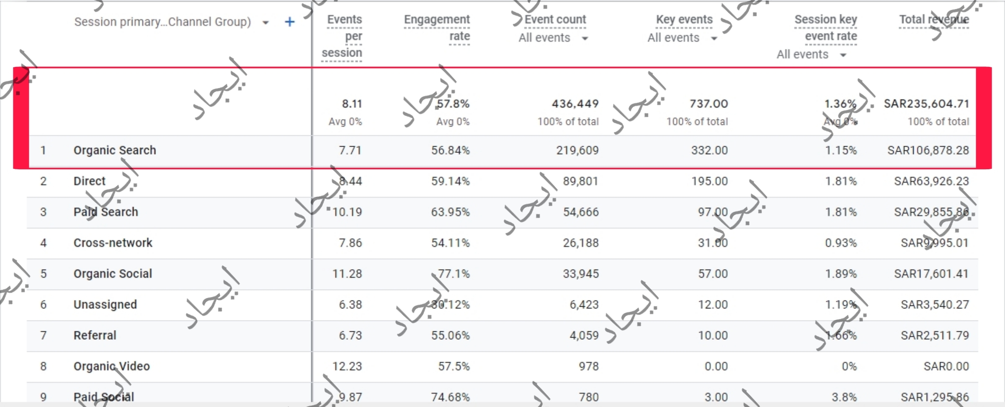Sort by Event count column header
The image size is (1005, 407).
[555, 20]
